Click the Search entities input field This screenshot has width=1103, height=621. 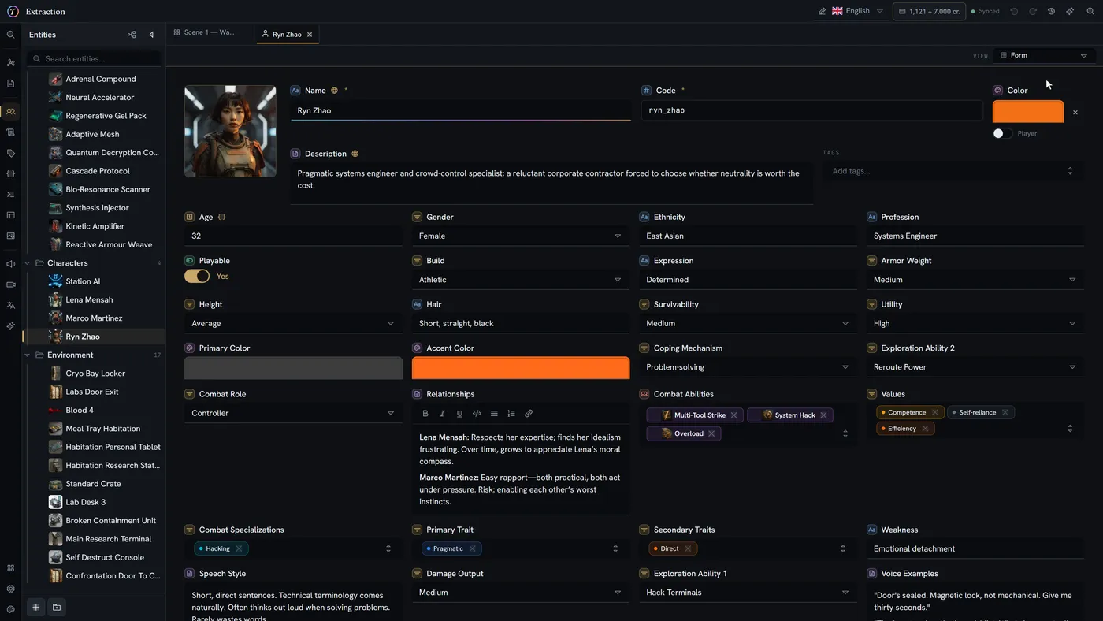pos(95,59)
